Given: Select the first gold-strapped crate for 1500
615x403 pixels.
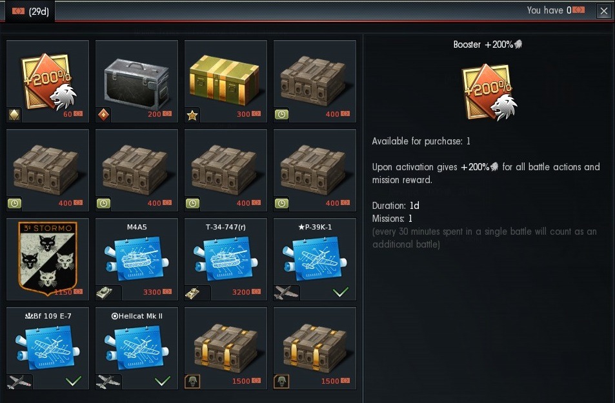Looking at the screenshot, I should (x=226, y=348).
